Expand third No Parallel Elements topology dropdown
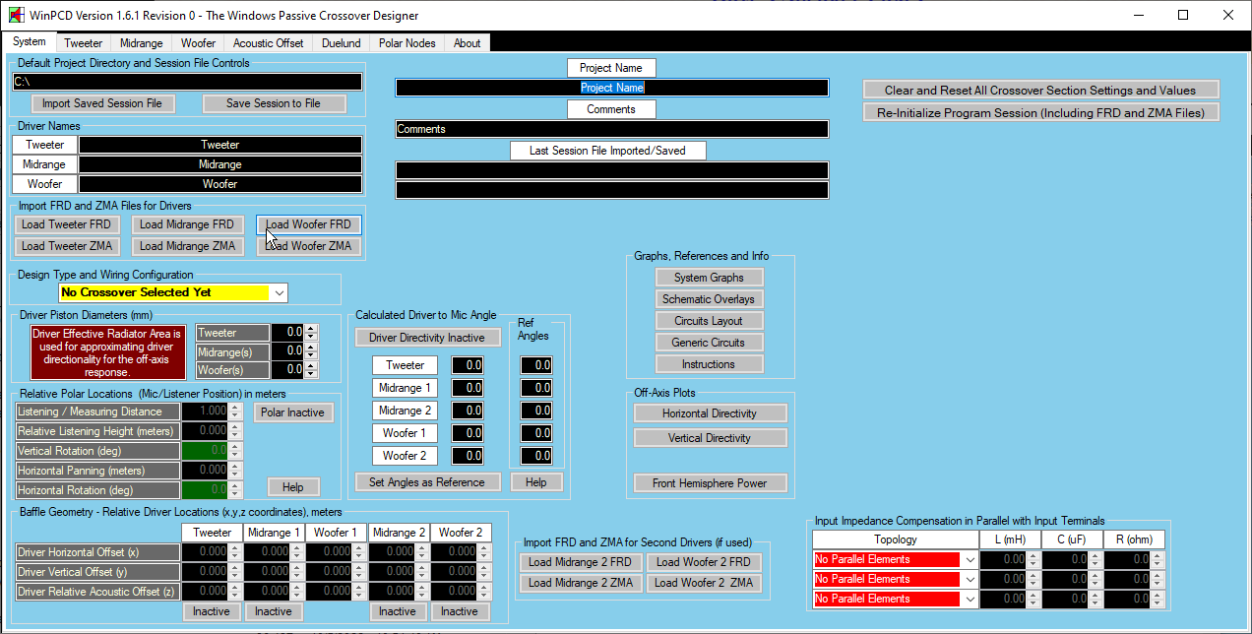The height and width of the screenshot is (634, 1252). [x=970, y=599]
